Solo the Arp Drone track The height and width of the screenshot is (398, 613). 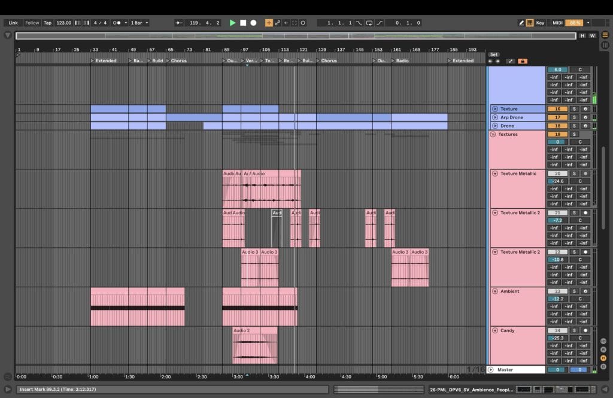[573, 117]
